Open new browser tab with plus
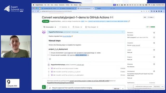166x93 pixels. tap(114, 8)
